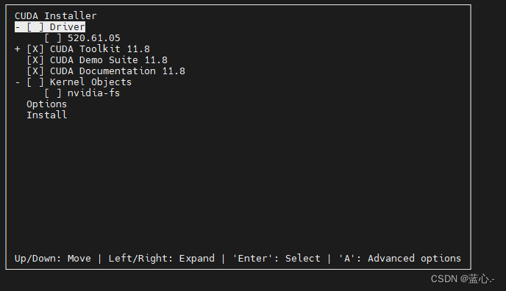Image resolution: width=506 pixels, height=291 pixels.
Task: Select the CUDA Documentation 11.8 label
Action: tap(118, 71)
